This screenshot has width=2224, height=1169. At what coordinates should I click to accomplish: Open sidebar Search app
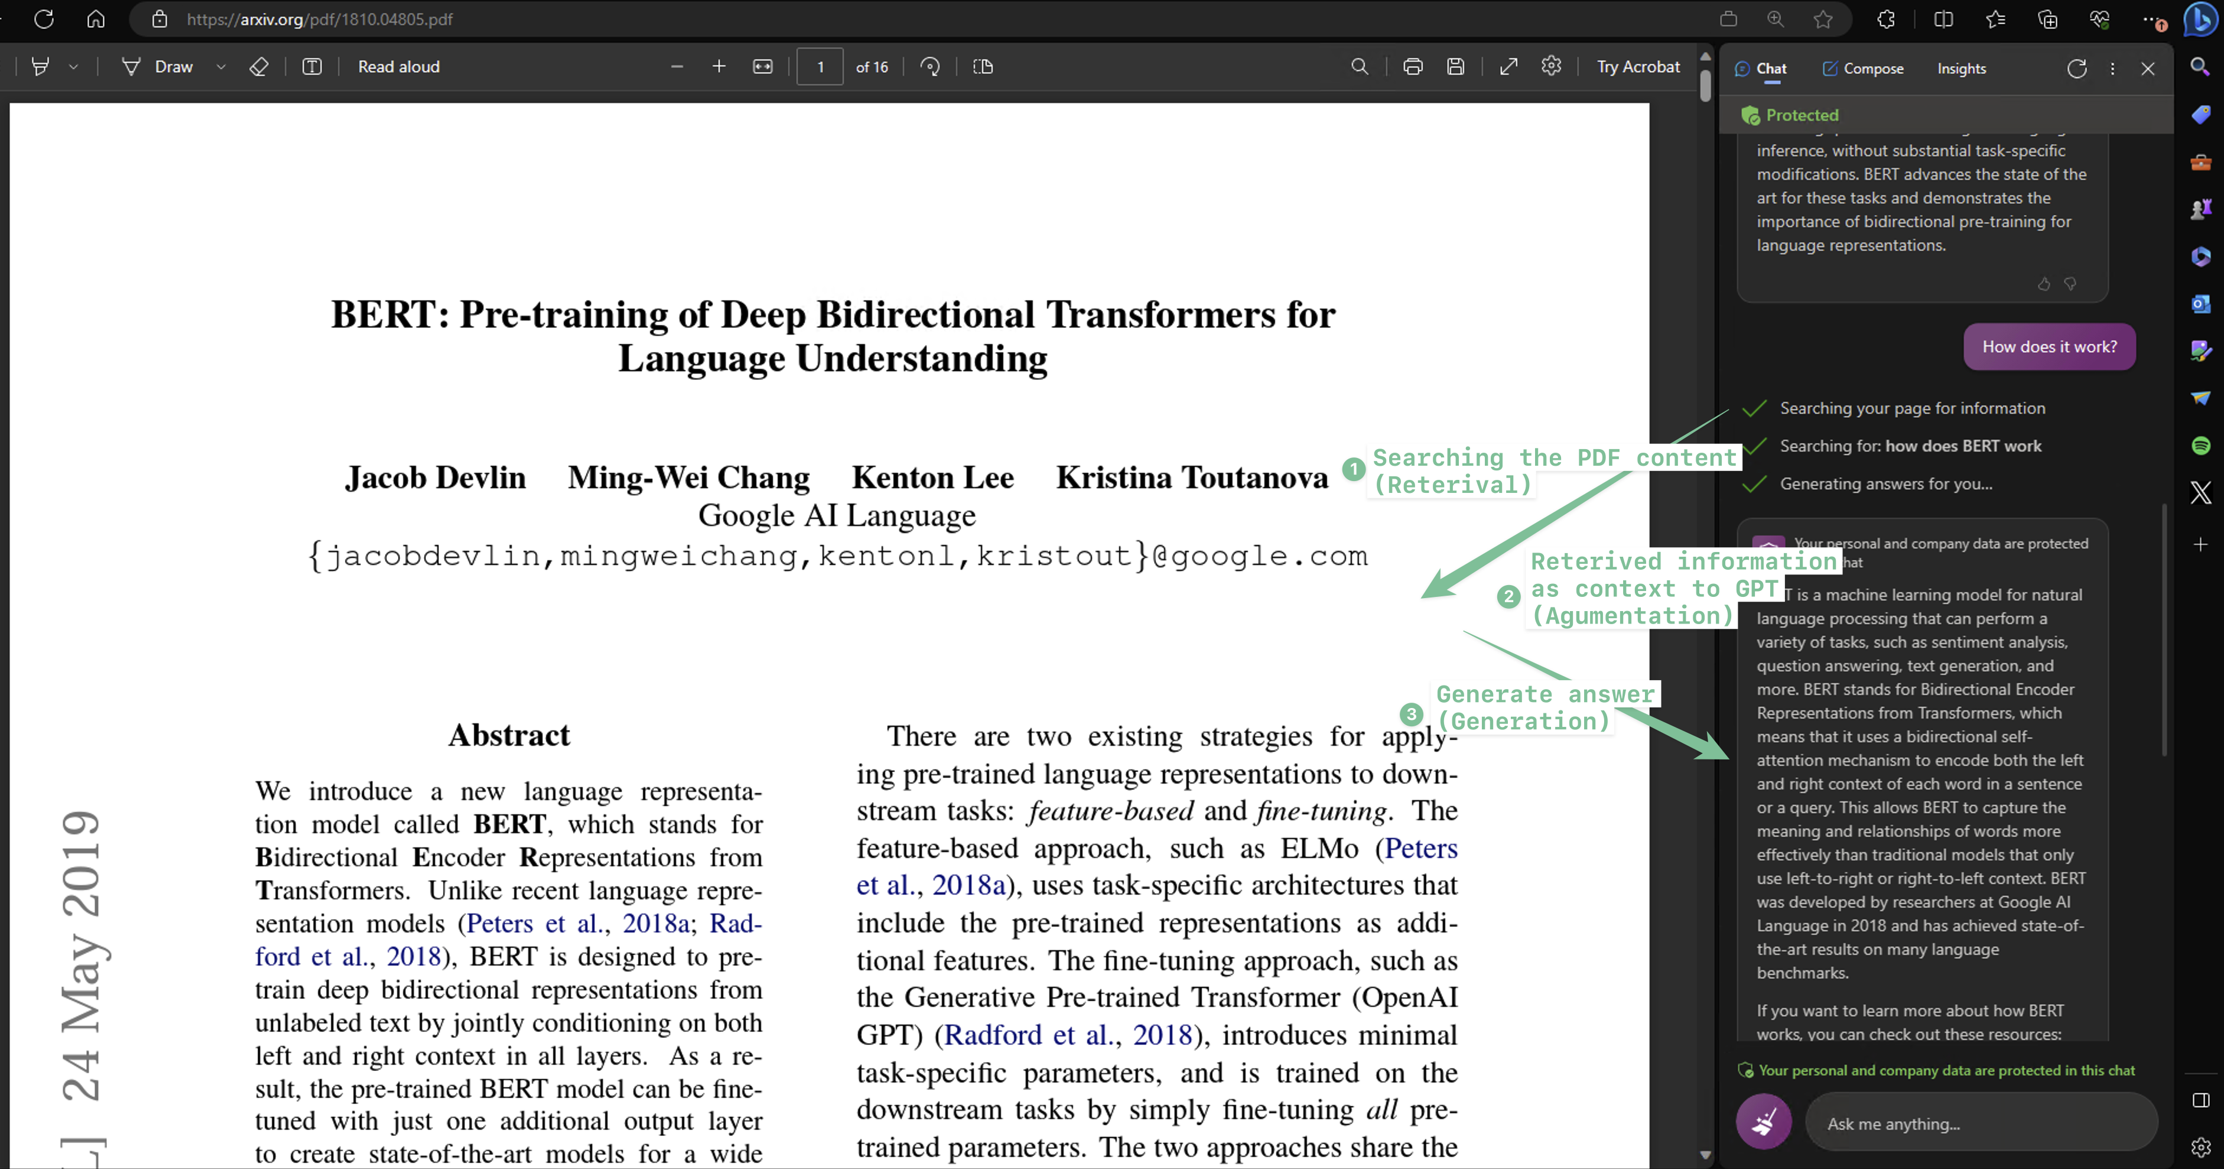(x=2201, y=66)
